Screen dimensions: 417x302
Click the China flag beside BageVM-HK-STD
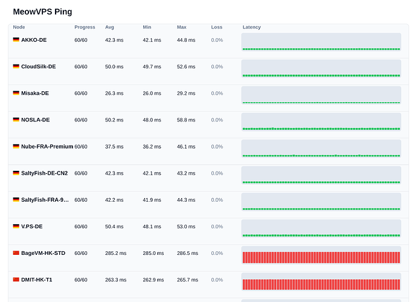[16, 252]
